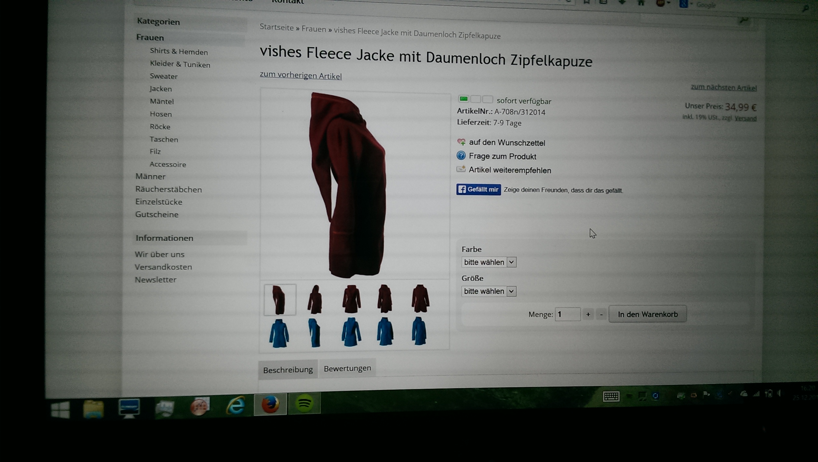The image size is (818, 462).
Task: Select the Beschreibung tab
Action: [288, 370]
